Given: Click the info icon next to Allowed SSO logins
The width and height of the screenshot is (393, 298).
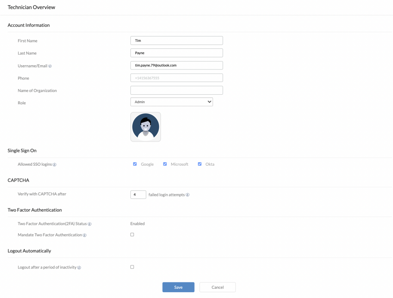Looking at the screenshot, I should coord(54,164).
